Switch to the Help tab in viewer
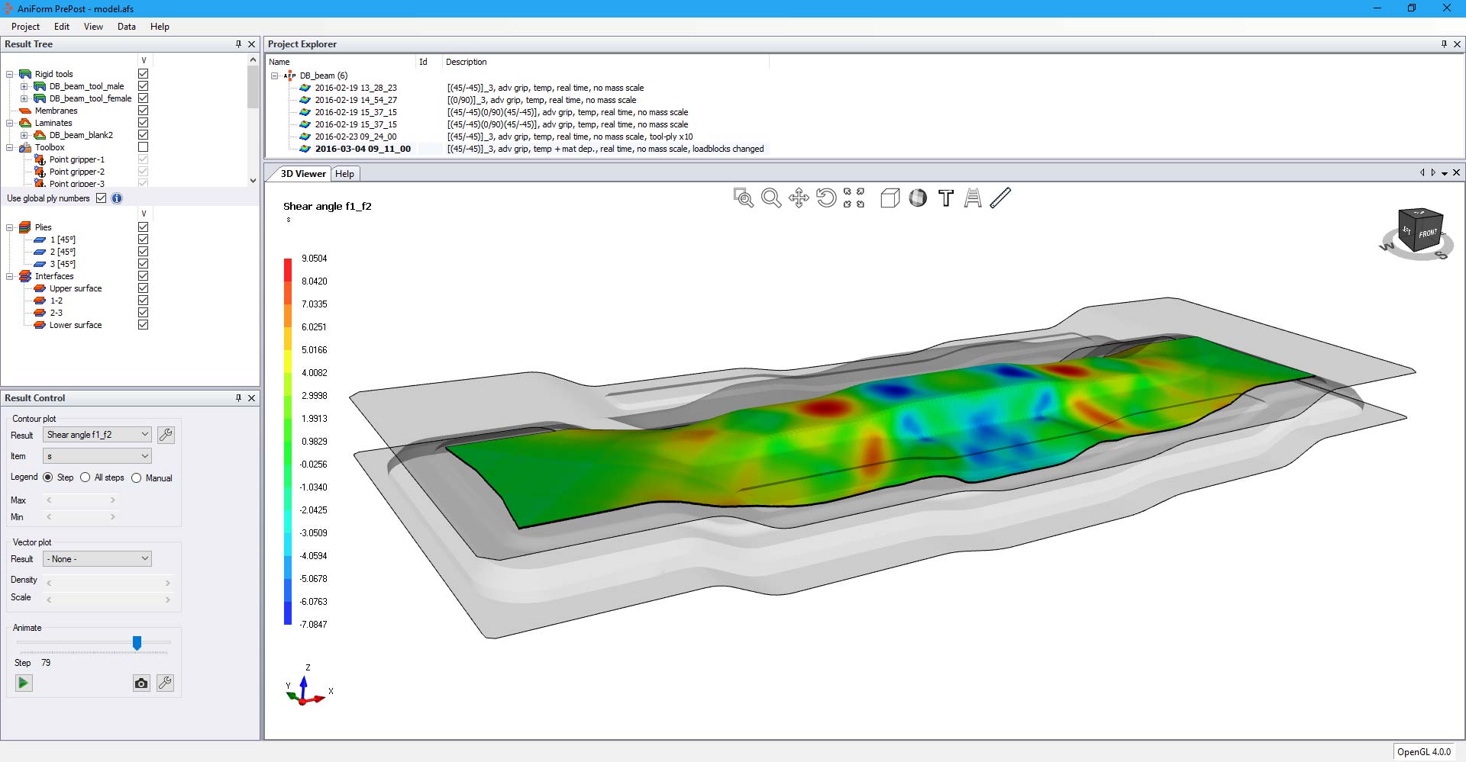 point(344,174)
